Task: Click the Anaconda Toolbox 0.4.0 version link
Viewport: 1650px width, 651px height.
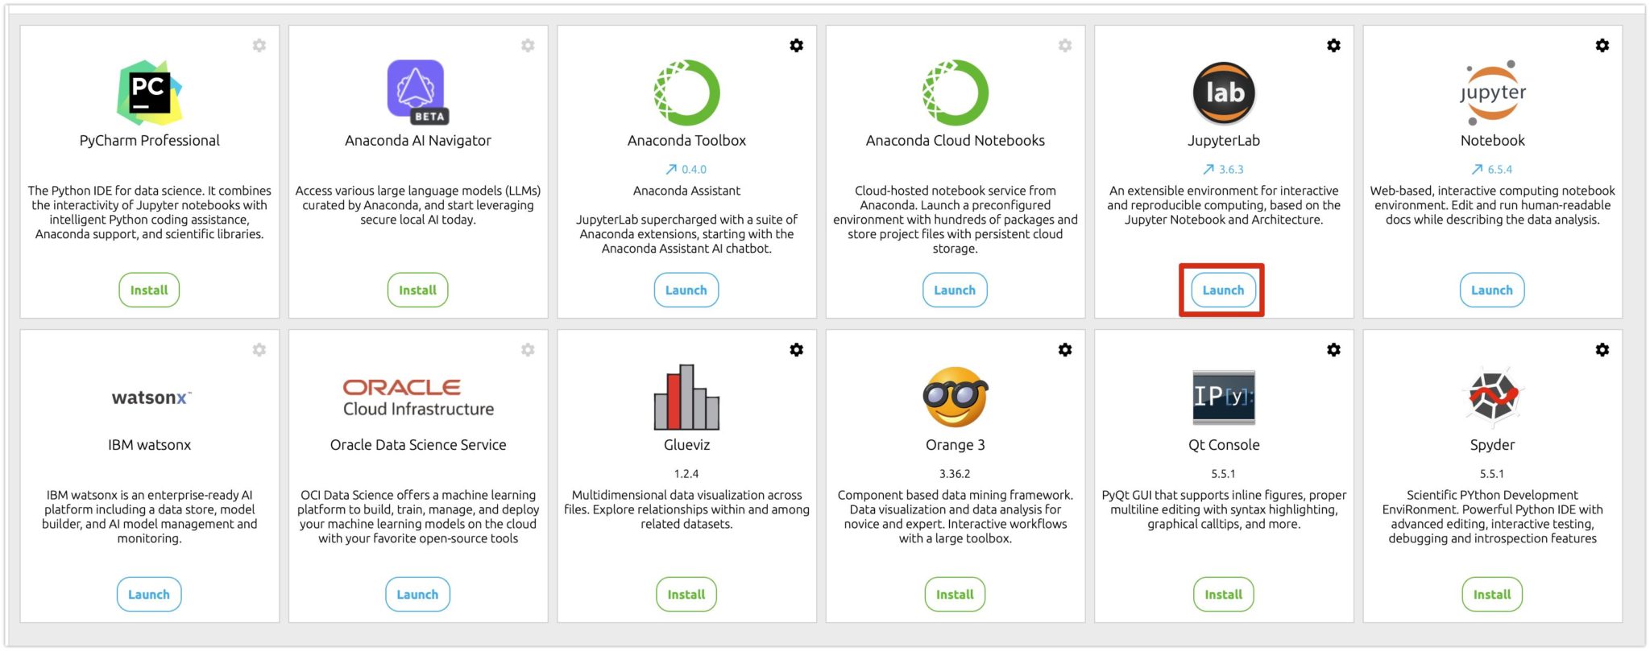Action: 686,170
